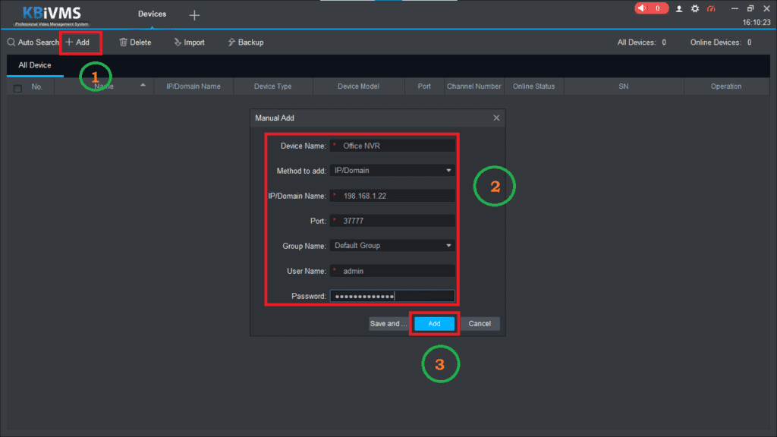
Task: Click the Device Name input field
Action: (x=392, y=146)
